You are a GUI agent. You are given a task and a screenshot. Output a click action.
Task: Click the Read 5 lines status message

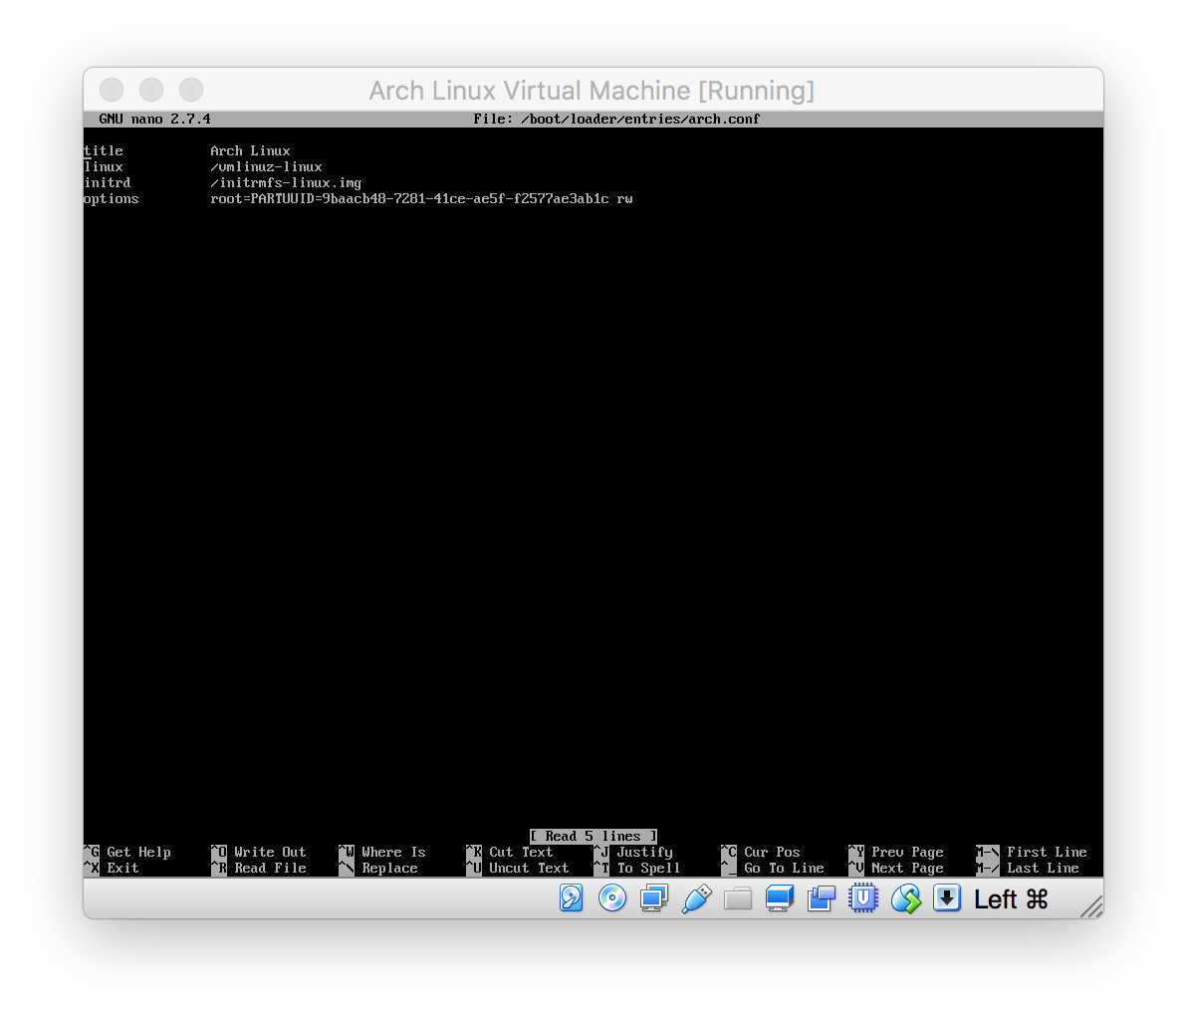(593, 837)
